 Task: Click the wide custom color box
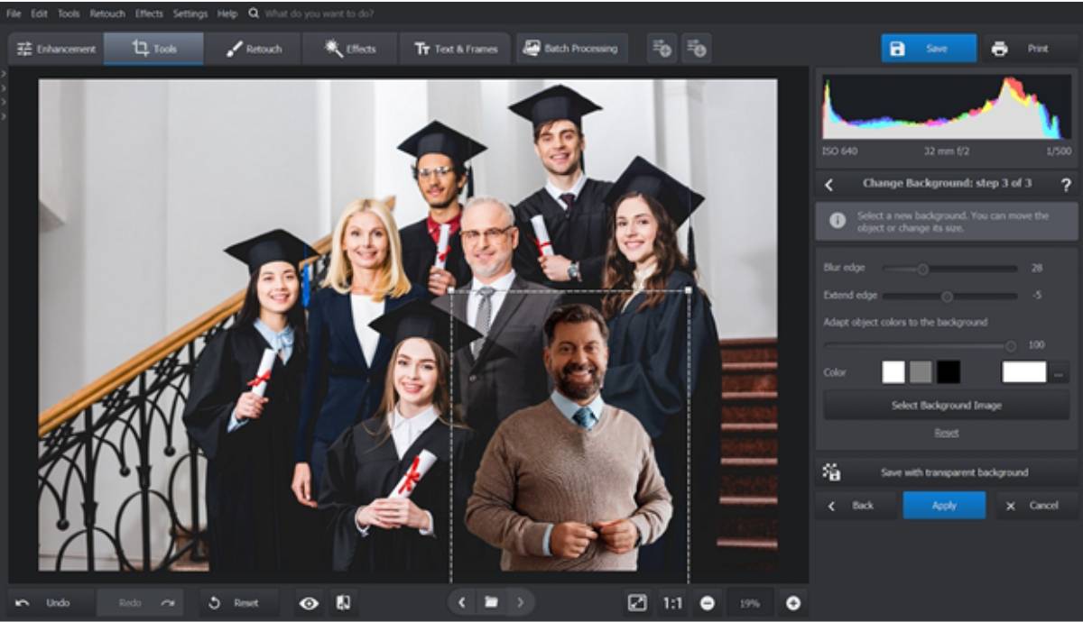(1024, 371)
